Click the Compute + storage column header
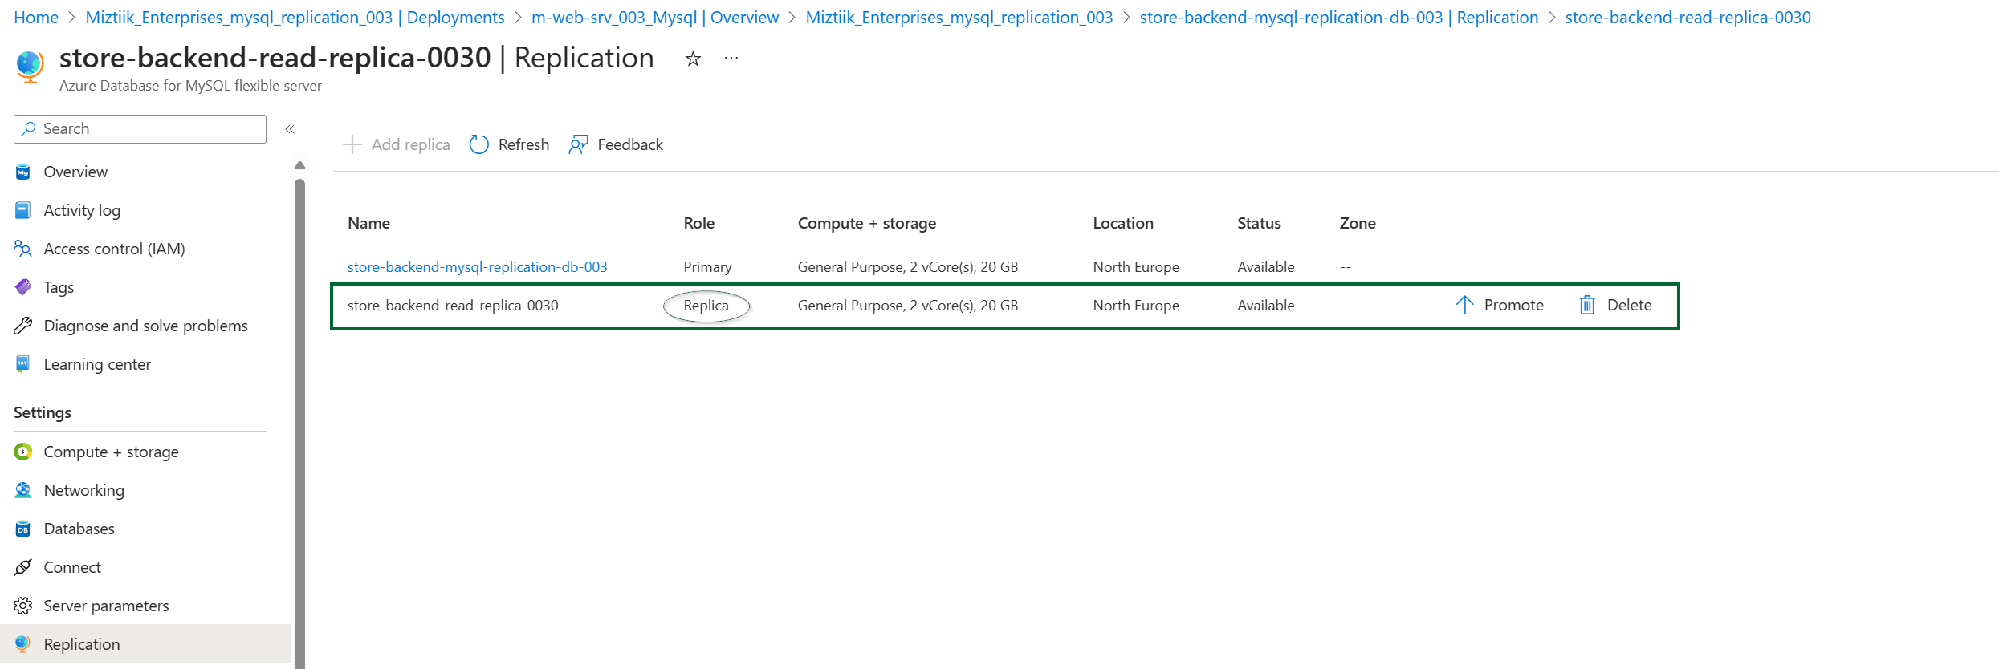 point(866,223)
